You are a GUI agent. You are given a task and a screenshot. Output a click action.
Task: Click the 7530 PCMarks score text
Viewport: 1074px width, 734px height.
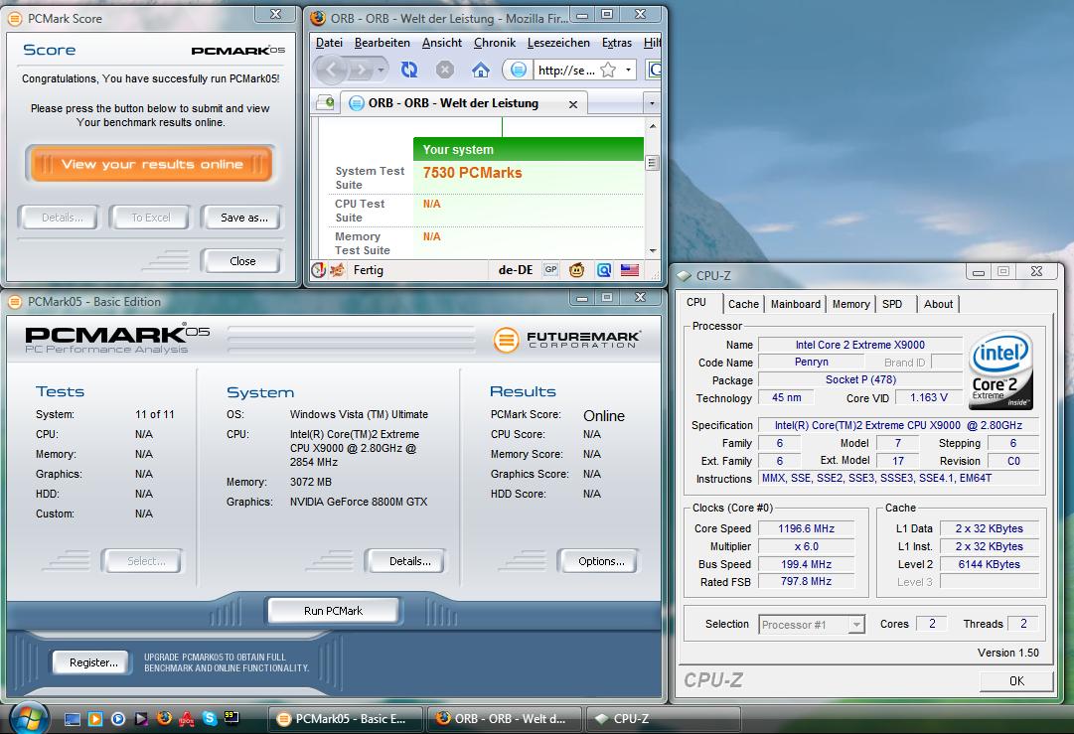tap(472, 173)
